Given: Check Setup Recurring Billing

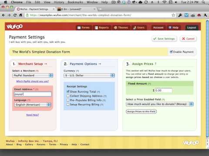Looking at the screenshot, I should pos(68,104).
